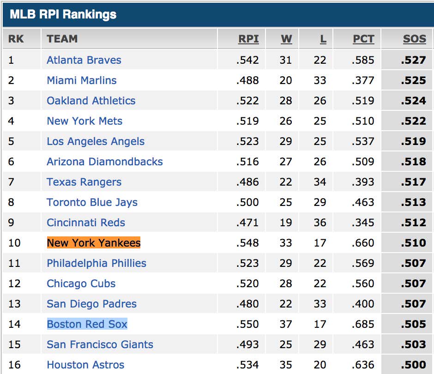Screen dimensions: 434x374
Task: Sort table by RPI column header
Action: click(x=248, y=39)
